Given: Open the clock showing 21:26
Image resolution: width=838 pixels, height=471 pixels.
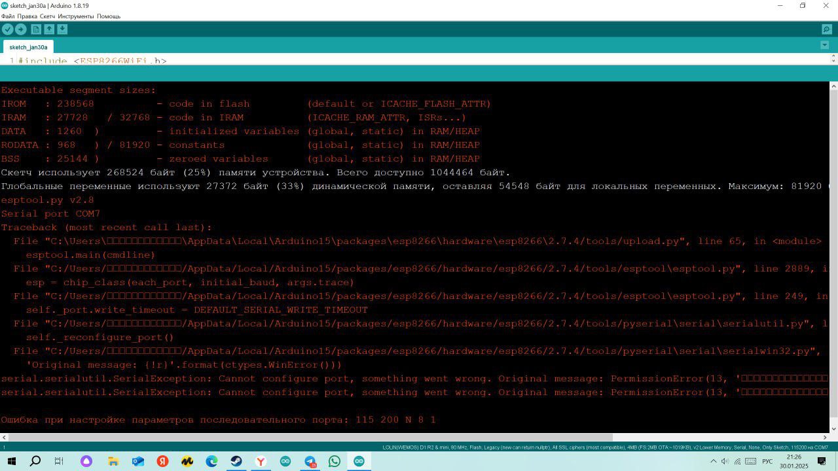Looking at the screenshot, I should [794, 461].
